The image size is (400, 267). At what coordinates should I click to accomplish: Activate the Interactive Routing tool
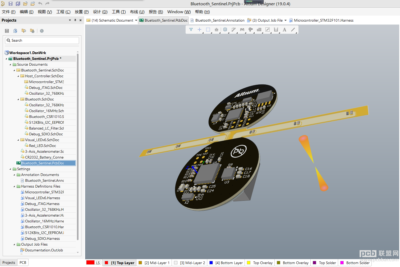(233, 30)
